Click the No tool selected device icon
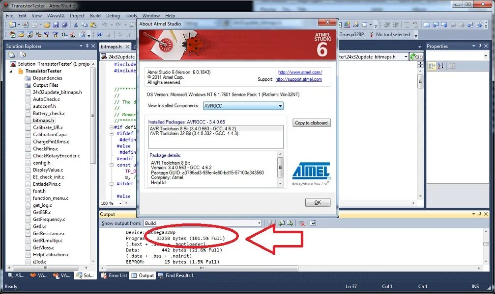Screen dimensions: 495x294 coord(371,35)
